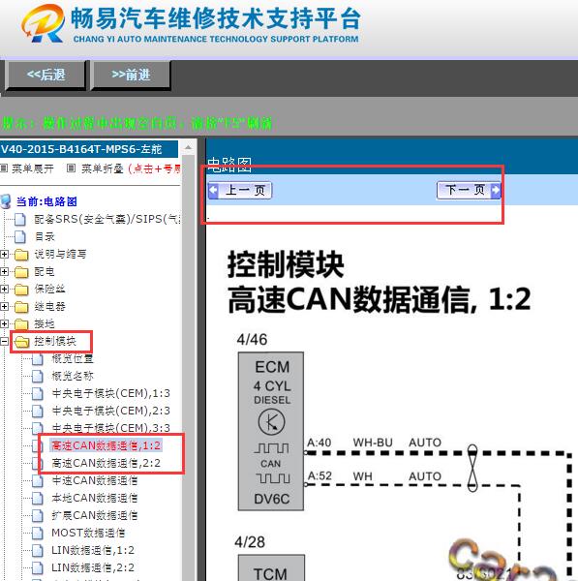Click document icon beside 本地CAN数据通信
Image resolution: width=578 pixels, height=581 pixels.
point(38,498)
